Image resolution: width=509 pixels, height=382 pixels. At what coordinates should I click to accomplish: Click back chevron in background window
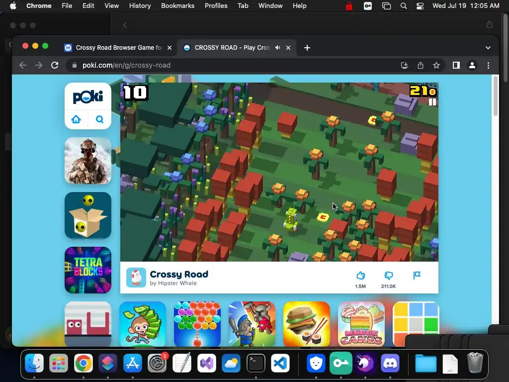coord(125,25)
